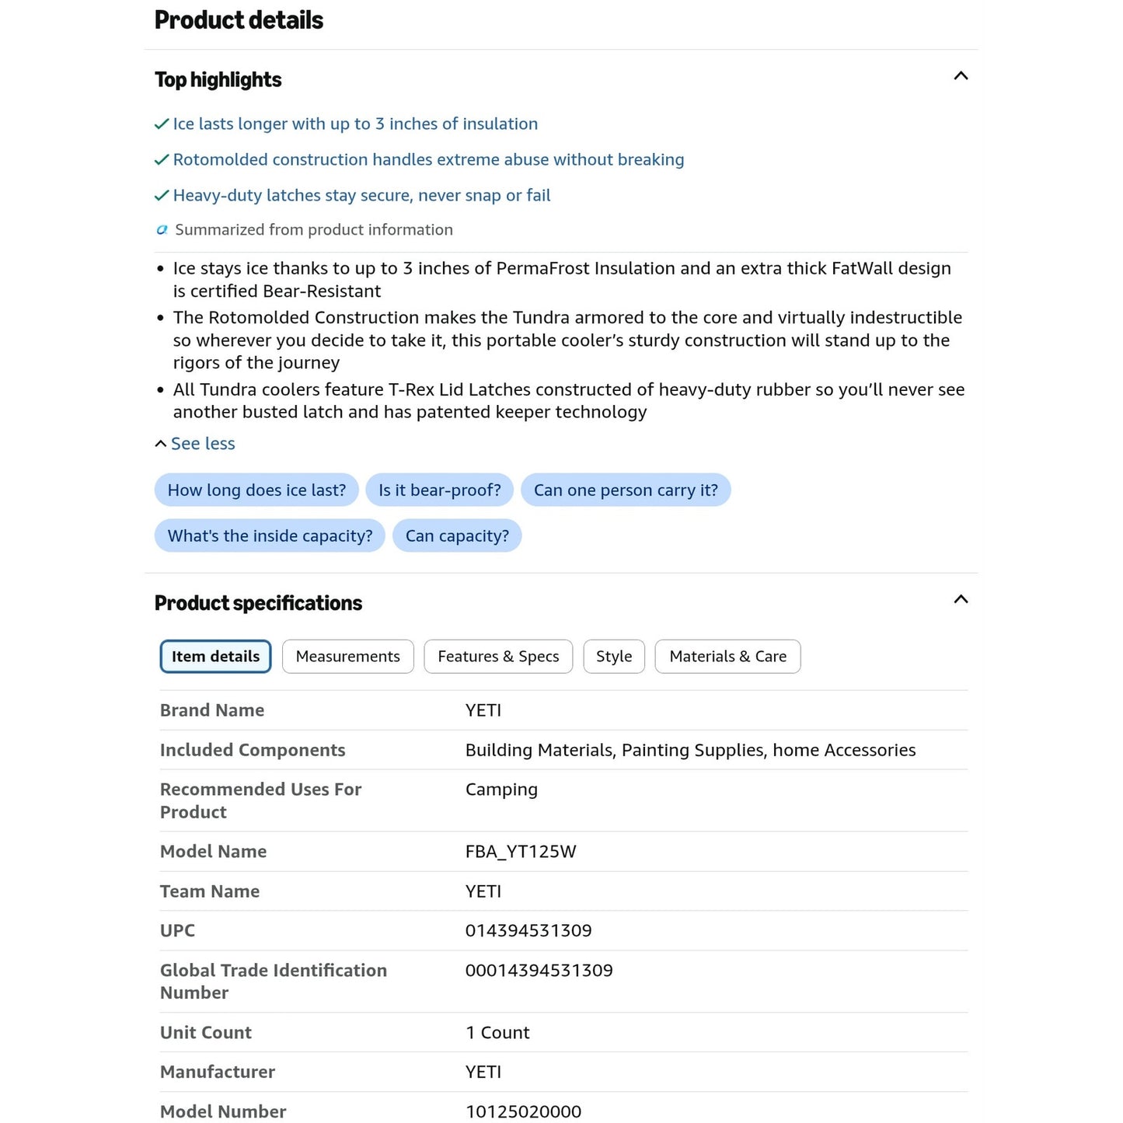
Task: Click checkmark icon beside Heavy-duty latches highlight
Action: [162, 196]
